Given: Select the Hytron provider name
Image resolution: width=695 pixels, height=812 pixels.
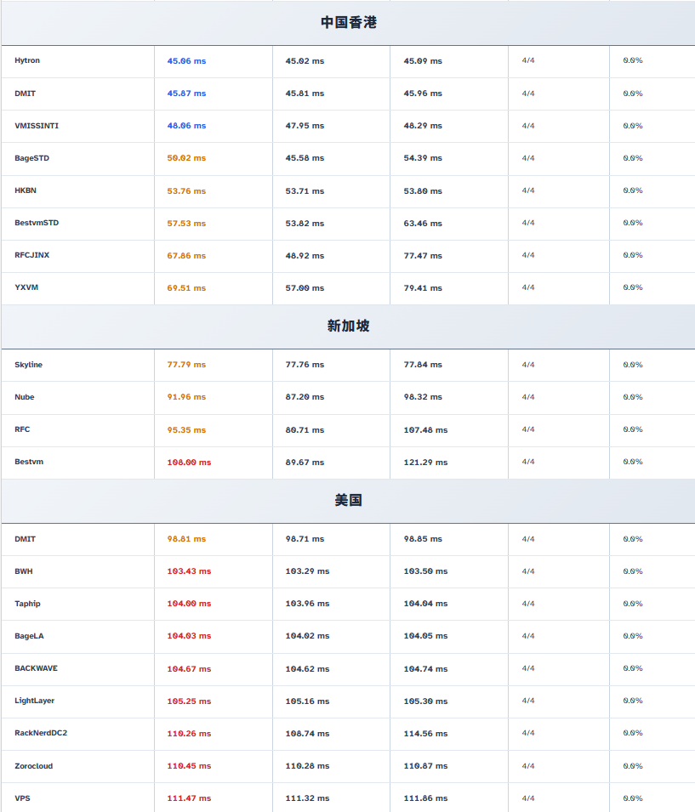Looking at the screenshot, I should tap(27, 60).
